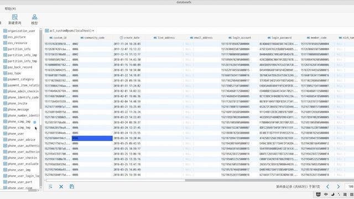Click the save changes icon
The width and height of the screenshot is (354, 199).
click(72, 187)
